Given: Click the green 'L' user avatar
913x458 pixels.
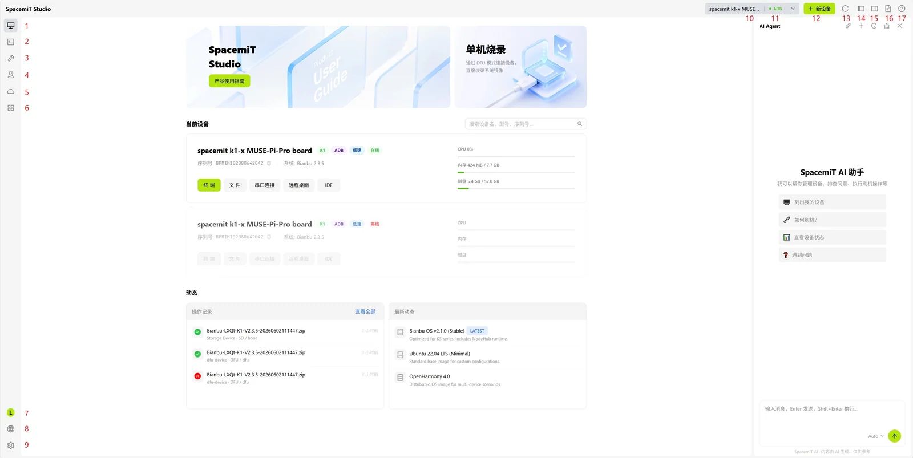Looking at the screenshot, I should click(x=10, y=412).
